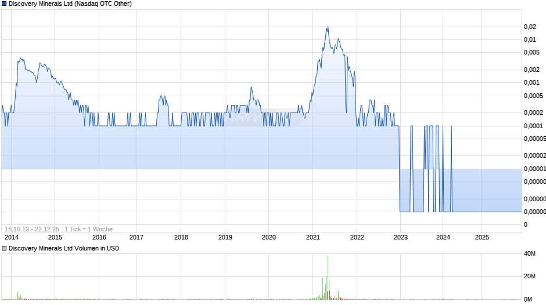Click the 2019 label on the time axis
Screen dimensions: 546x305
tap(225, 237)
